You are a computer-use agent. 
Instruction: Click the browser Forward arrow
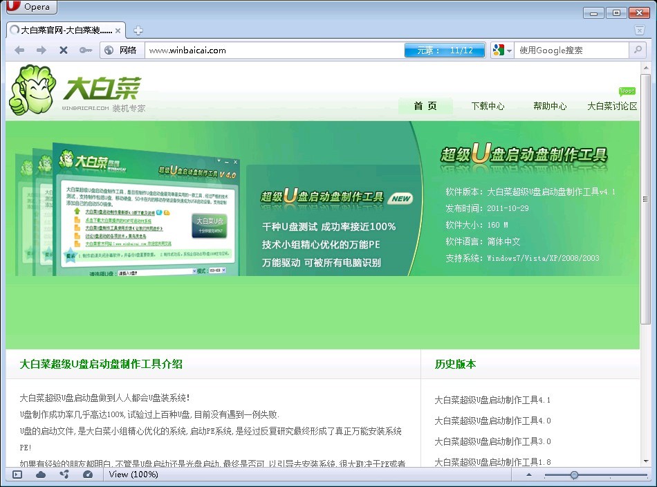coord(41,50)
